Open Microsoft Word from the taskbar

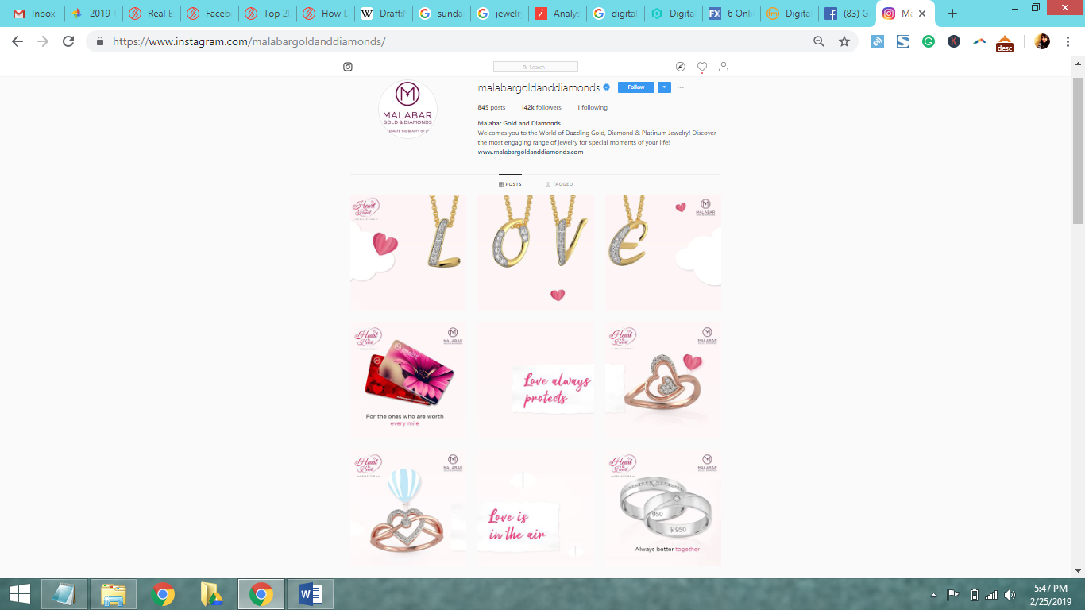(310, 594)
